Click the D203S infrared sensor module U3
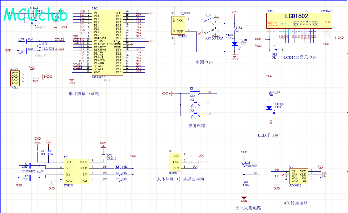Viewport: 348px width, 213px height. 176,162
